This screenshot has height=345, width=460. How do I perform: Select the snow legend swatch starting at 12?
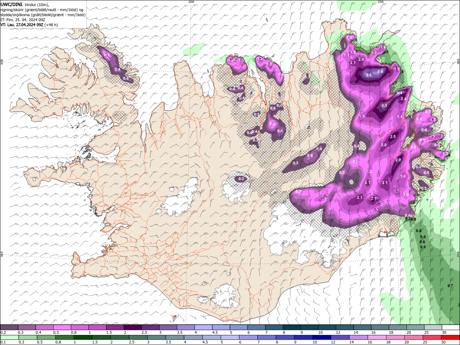point(344,327)
